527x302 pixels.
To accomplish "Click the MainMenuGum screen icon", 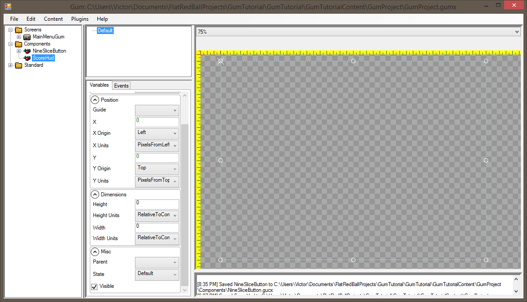I will tap(27, 37).
